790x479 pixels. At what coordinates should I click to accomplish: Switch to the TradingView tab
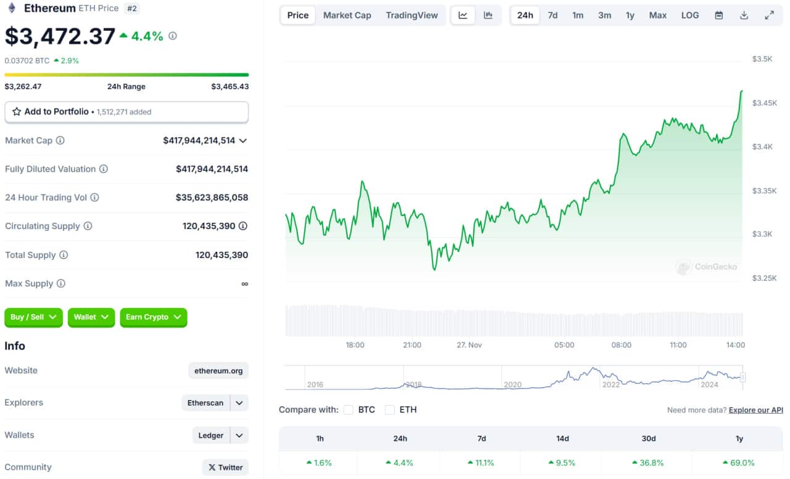[x=412, y=15]
